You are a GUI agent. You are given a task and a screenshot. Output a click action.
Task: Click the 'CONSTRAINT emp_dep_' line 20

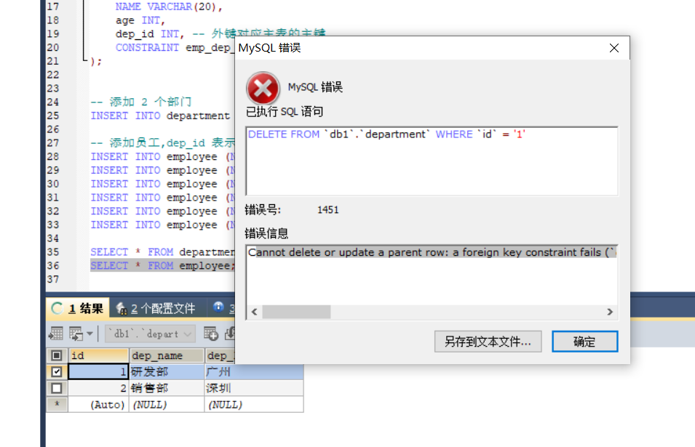174,47
